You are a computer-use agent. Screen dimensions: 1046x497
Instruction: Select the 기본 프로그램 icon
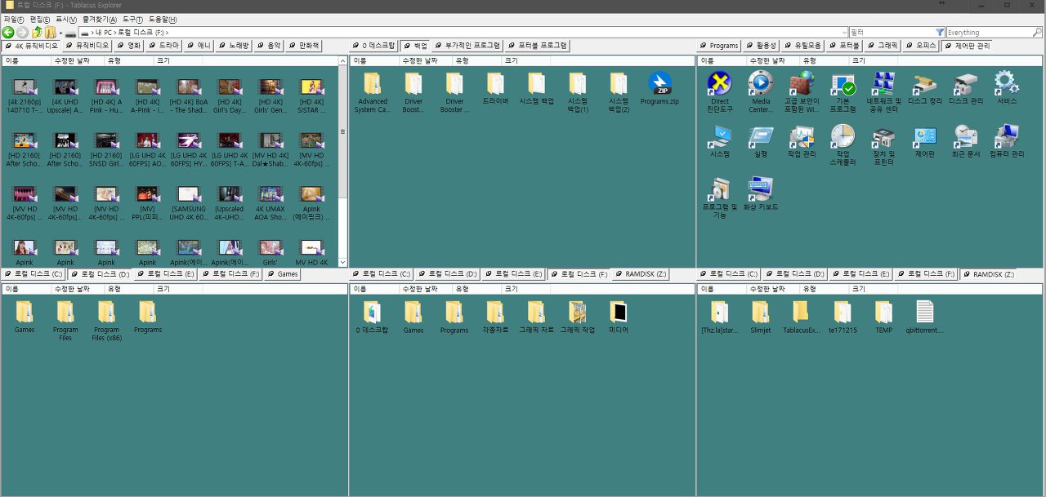click(x=843, y=83)
